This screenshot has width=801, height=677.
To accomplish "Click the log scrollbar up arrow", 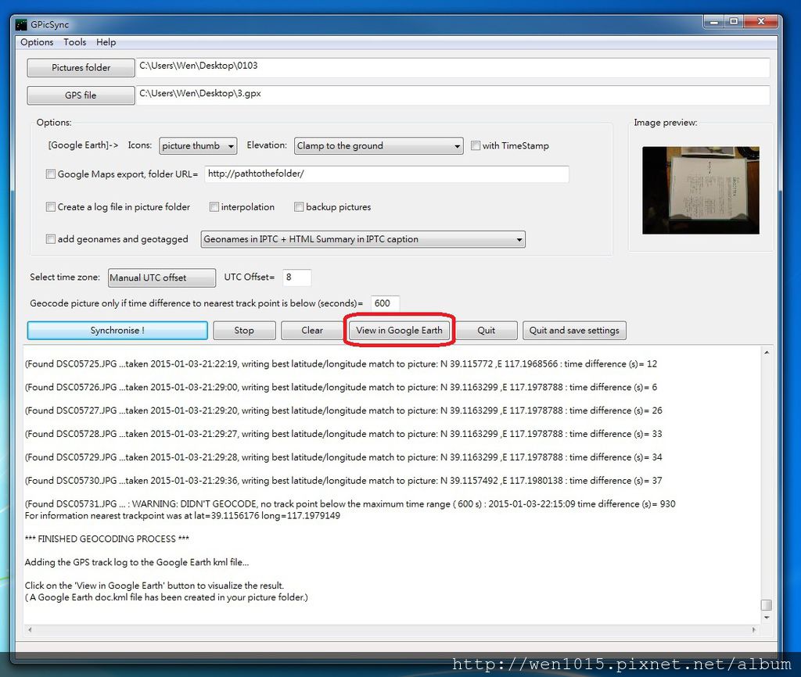I will pyautogui.click(x=767, y=353).
